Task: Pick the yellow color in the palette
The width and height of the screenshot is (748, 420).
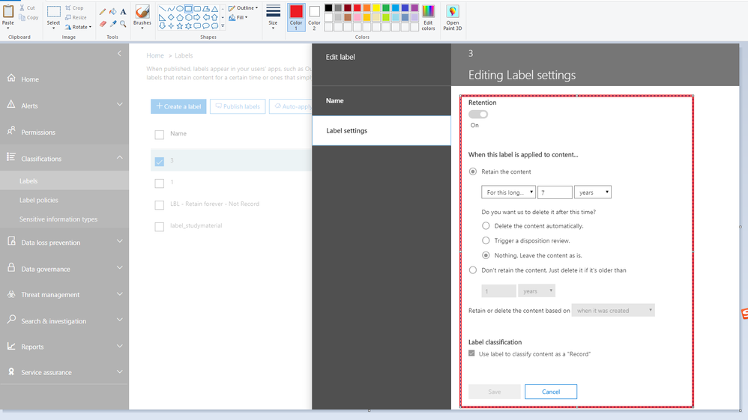Action: coord(376,7)
